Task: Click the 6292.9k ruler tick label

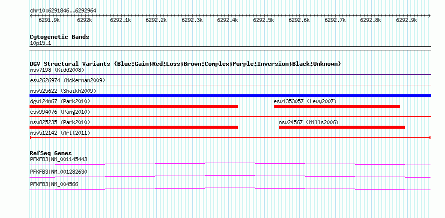Action: point(406,20)
